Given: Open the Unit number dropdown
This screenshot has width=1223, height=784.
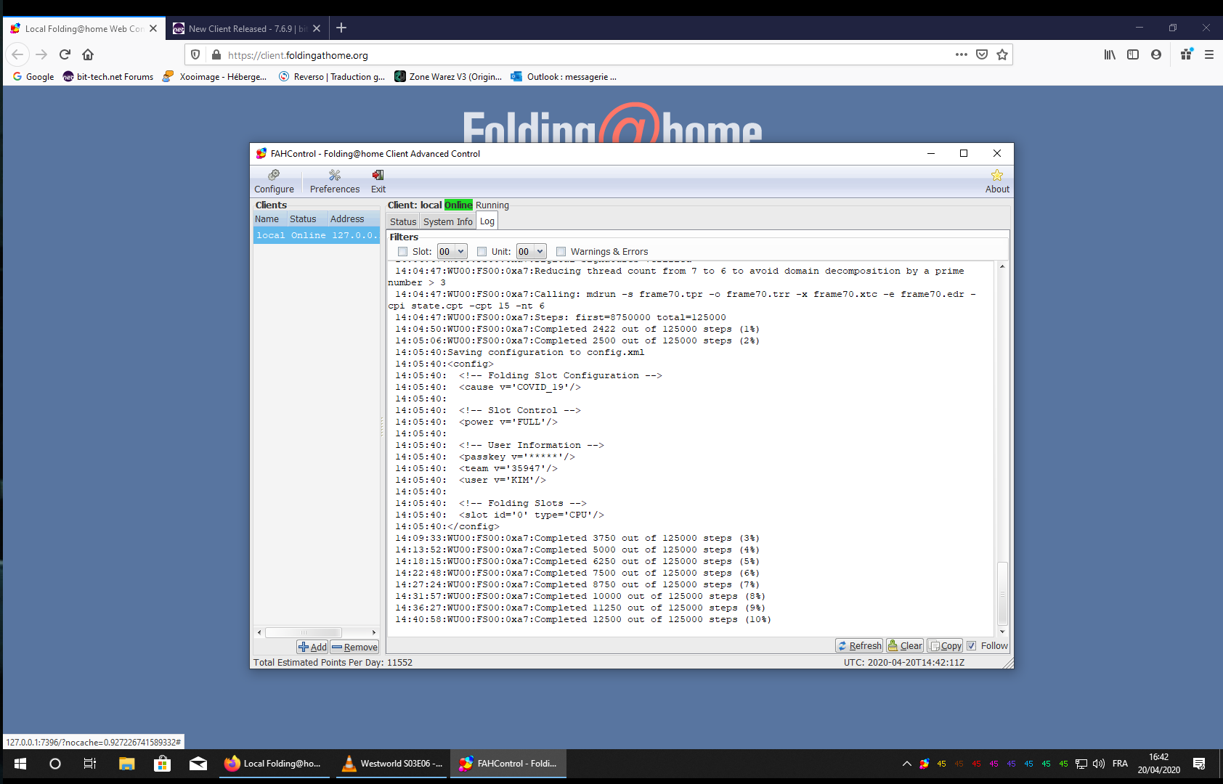Looking at the screenshot, I should (x=531, y=252).
